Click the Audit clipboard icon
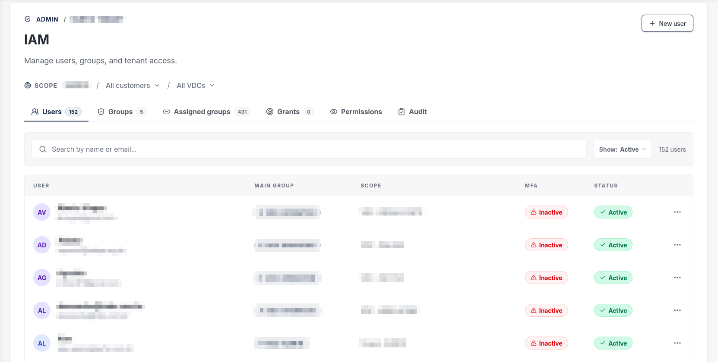The width and height of the screenshot is (718, 362). pos(402,112)
